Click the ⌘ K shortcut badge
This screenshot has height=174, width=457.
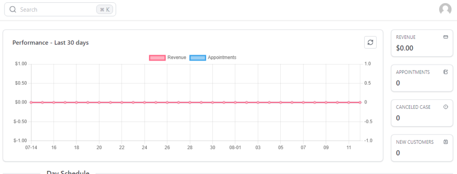(x=104, y=10)
